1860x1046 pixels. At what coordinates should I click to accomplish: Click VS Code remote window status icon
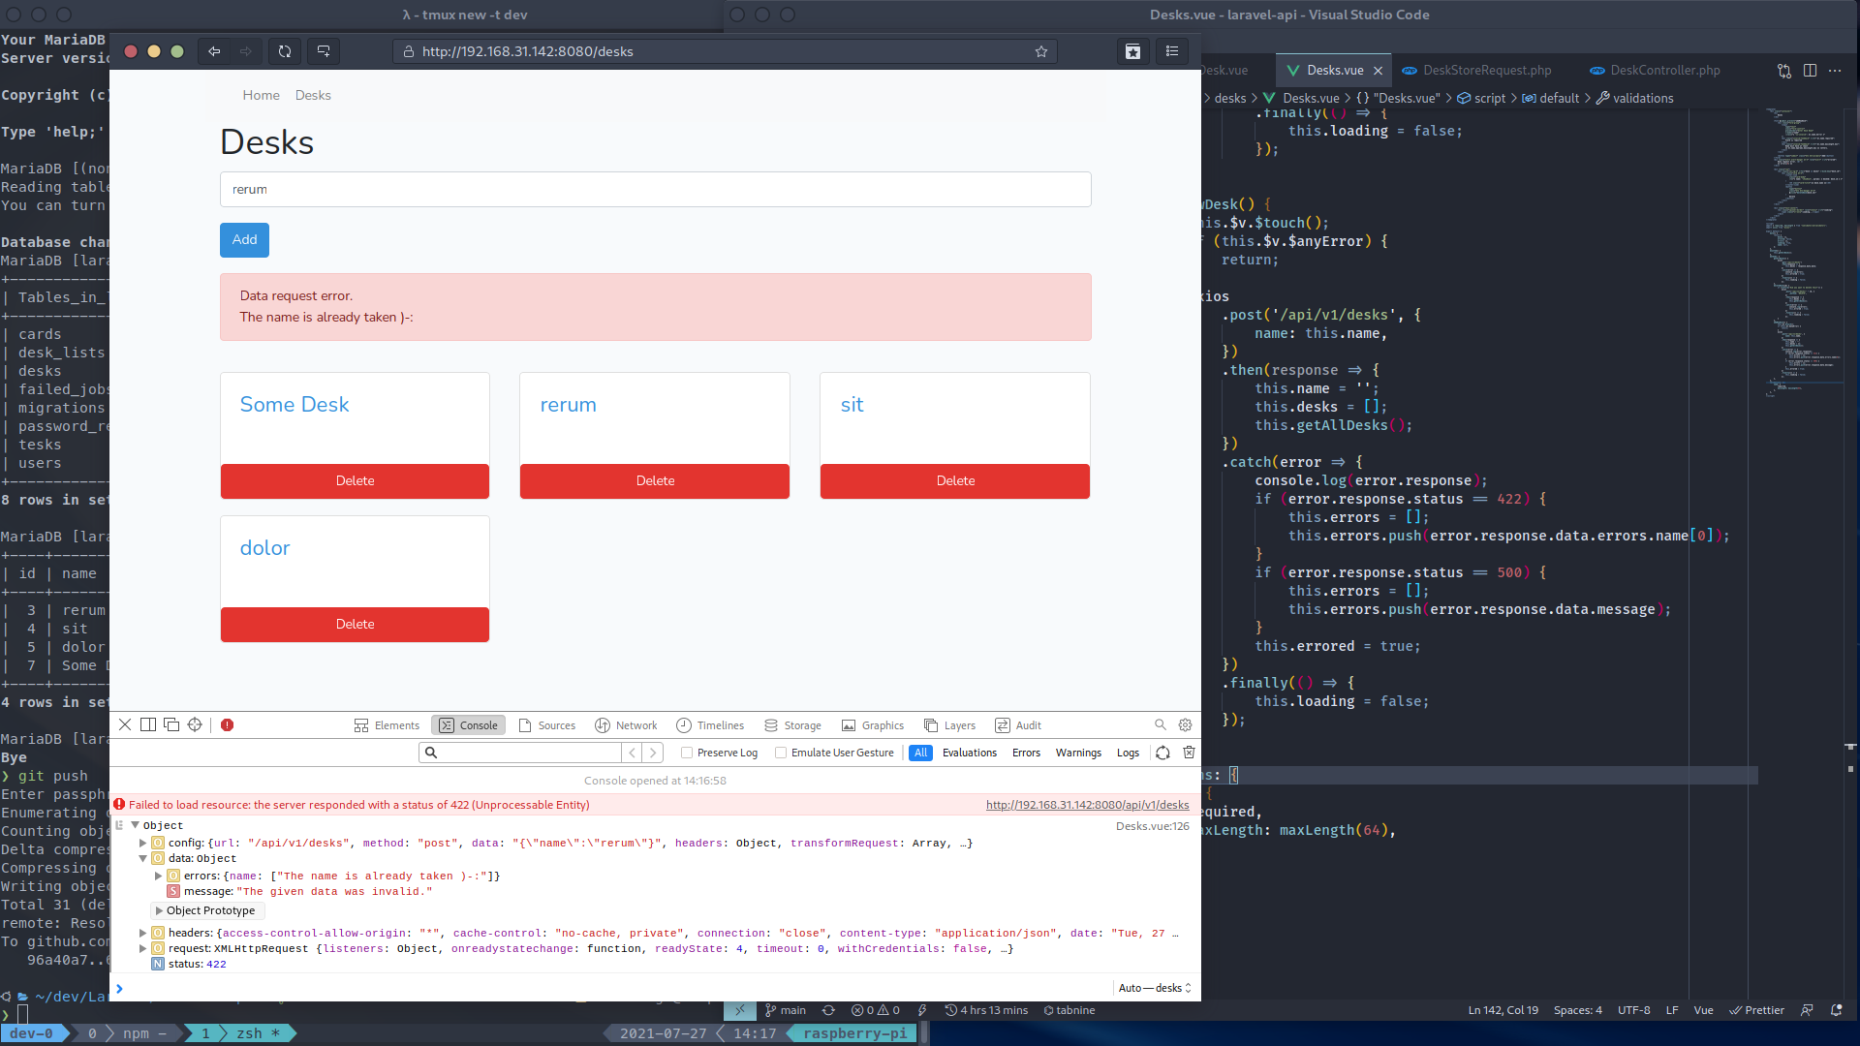[740, 1010]
